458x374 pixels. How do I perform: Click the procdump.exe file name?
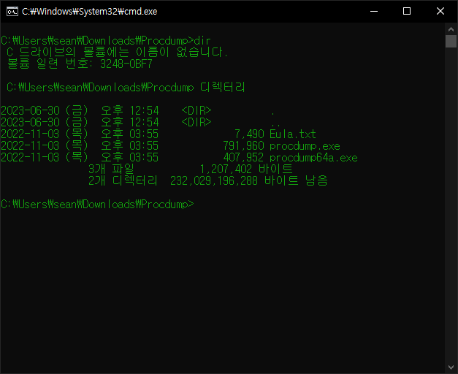pyautogui.click(x=305, y=146)
